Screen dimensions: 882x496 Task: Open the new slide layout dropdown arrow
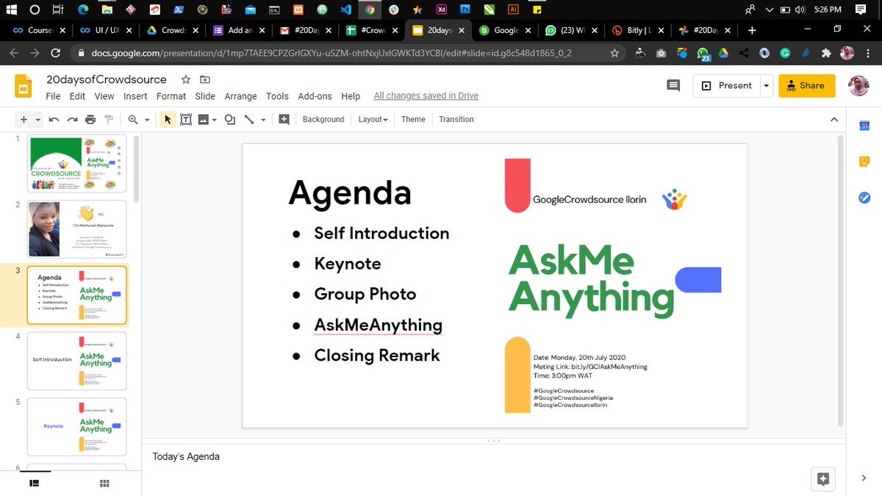click(37, 120)
